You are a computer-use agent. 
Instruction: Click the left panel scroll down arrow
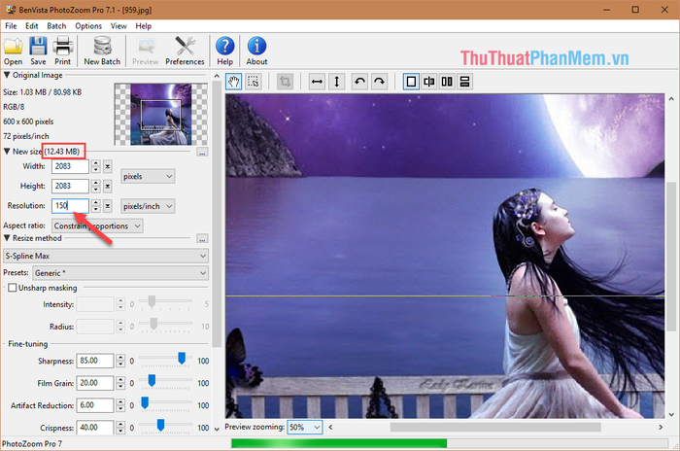click(217, 429)
